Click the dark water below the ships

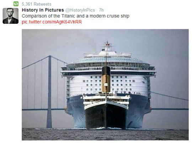(x=105, y=134)
